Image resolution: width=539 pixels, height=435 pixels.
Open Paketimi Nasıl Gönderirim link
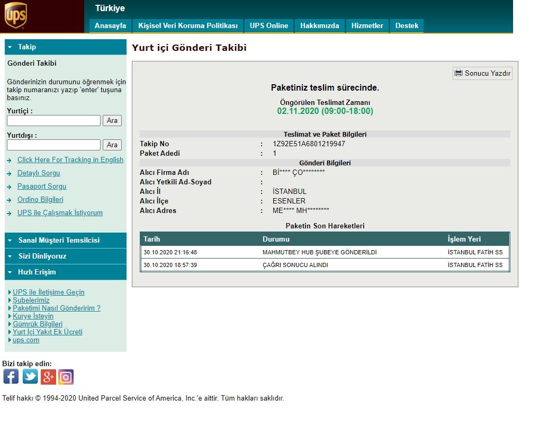[57, 308]
